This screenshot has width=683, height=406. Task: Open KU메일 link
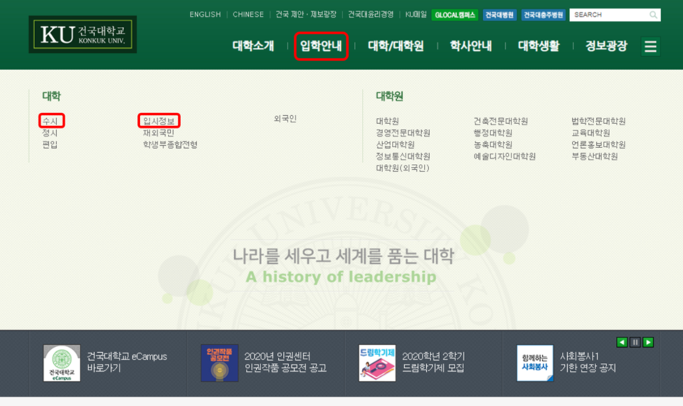click(x=416, y=15)
